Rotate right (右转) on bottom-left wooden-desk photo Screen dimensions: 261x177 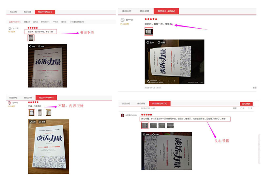tap(42, 122)
